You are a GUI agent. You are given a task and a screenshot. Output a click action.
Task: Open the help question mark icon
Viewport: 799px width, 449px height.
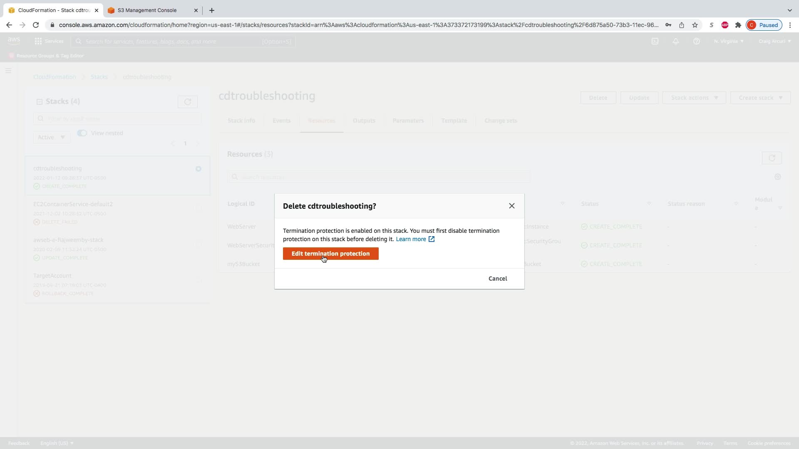point(696,41)
